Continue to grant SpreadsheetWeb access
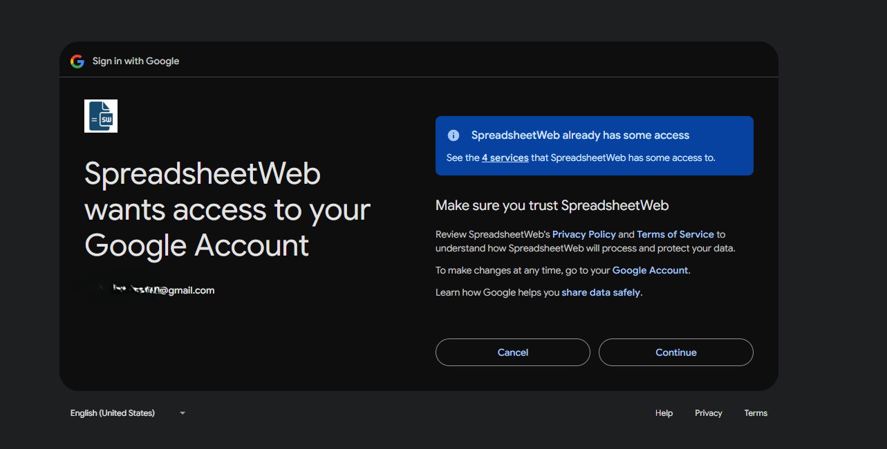This screenshot has height=449, width=887. (676, 352)
